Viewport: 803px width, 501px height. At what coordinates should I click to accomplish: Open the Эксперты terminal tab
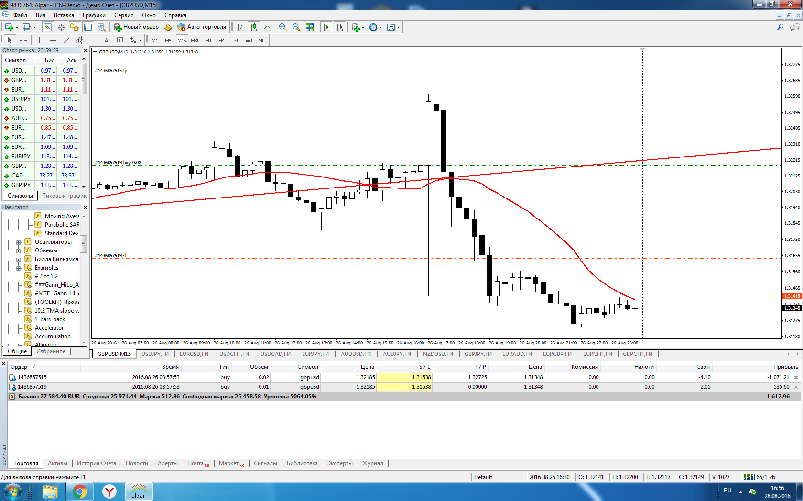point(340,463)
